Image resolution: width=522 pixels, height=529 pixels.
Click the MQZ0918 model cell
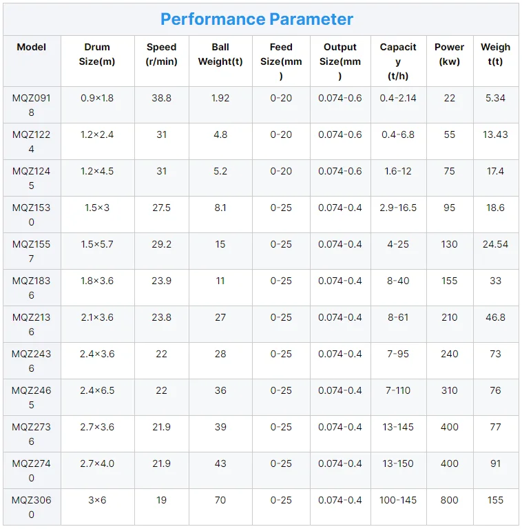pyautogui.click(x=31, y=105)
